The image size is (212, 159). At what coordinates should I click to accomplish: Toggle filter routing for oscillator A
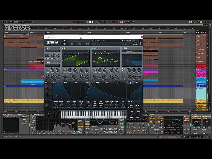click(123, 69)
